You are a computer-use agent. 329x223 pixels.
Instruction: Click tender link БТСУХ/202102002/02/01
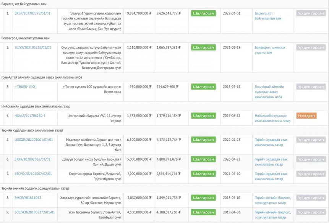pos(33,174)
